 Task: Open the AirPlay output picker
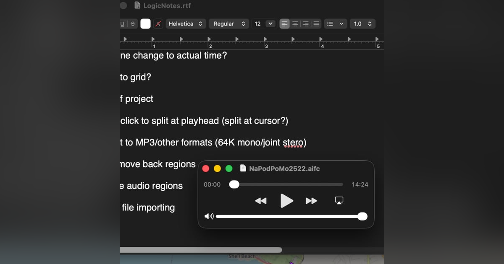(x=339, y=200)
